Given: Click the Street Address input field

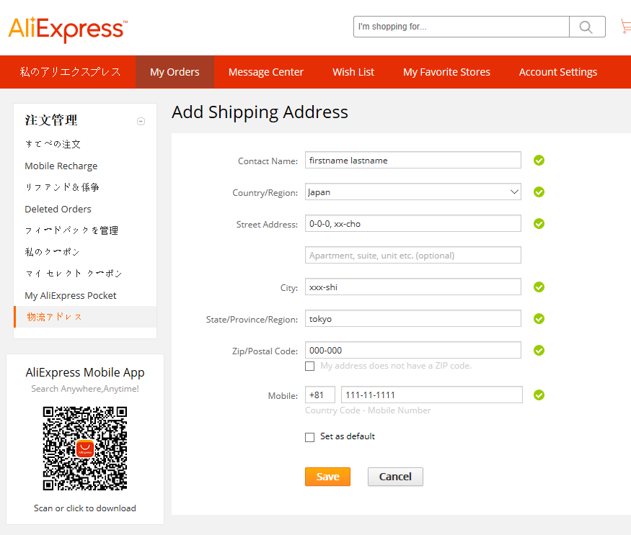Looking at the screenshot, I should coord(413,223).
